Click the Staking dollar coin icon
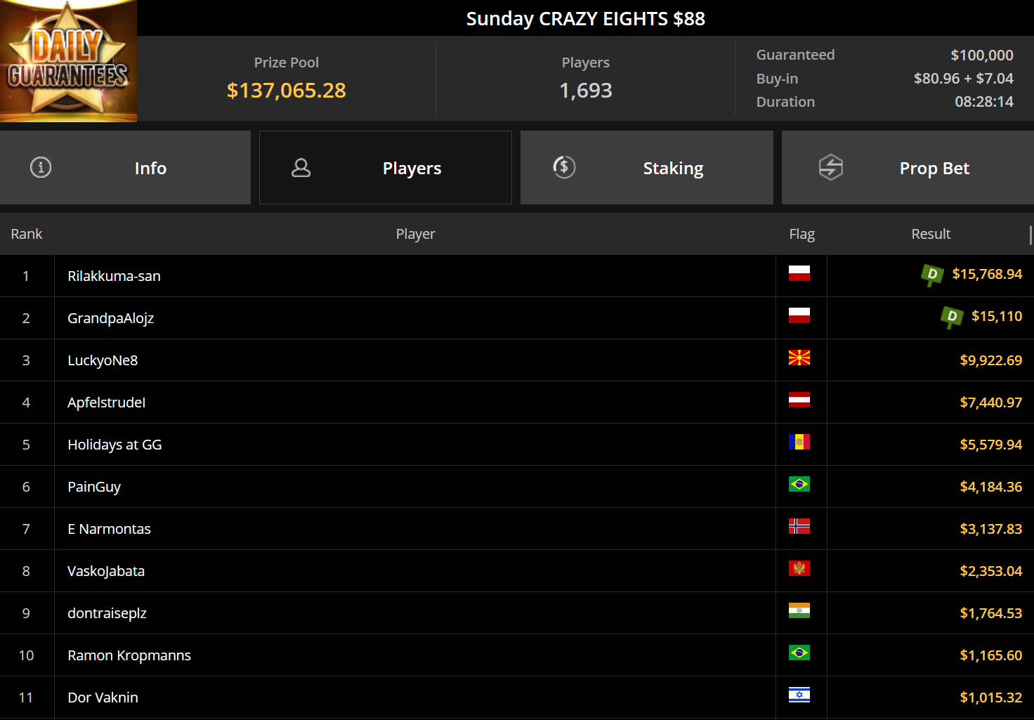The width and height of the screenshot is (1034, 720). point(564,167)
